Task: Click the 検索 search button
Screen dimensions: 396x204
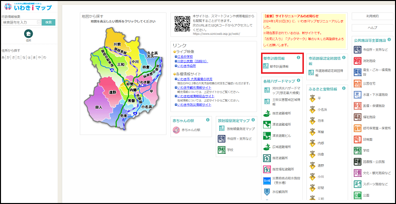Action: (x=48, y=22)
